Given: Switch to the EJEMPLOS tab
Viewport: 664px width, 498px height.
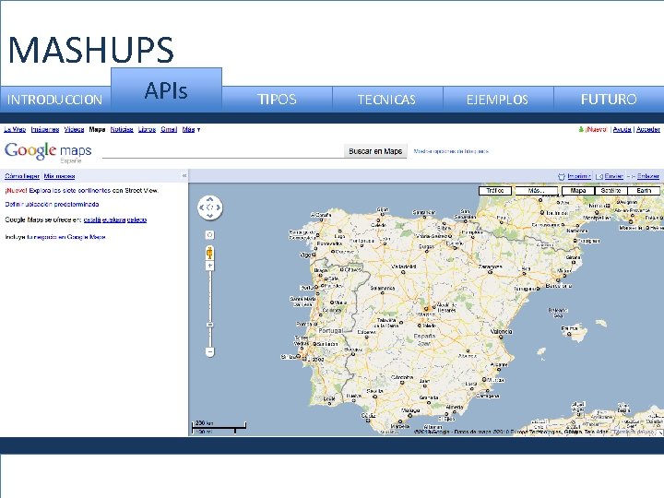Looking at the screenshot, I should click(498, 100).
